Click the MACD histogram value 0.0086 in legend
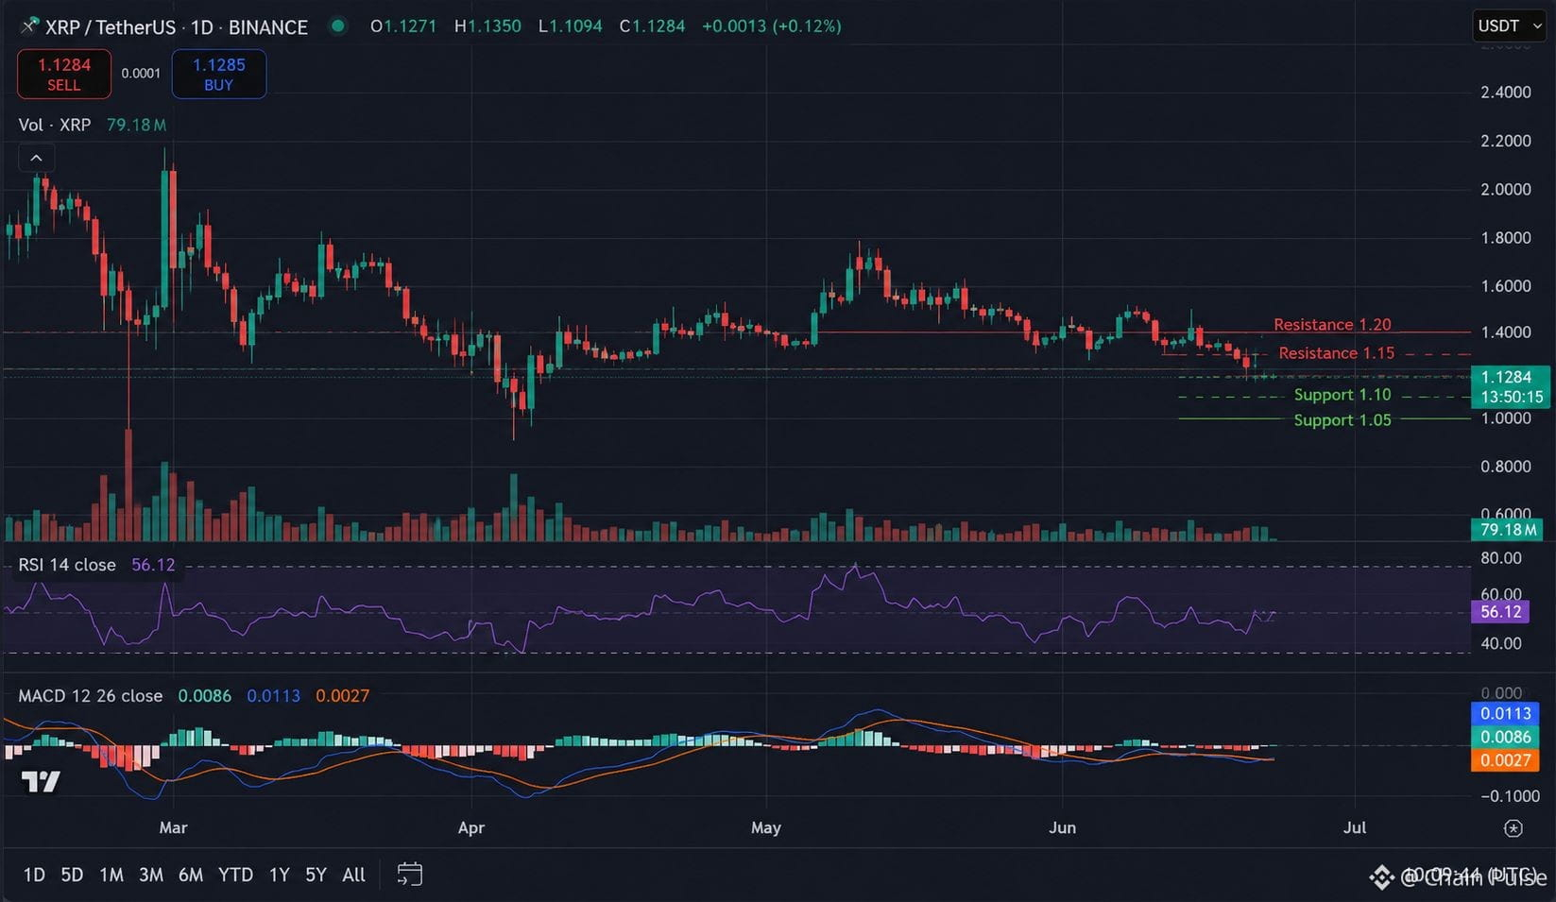This screenshot has width=1556, height=902. click(x=204, y=695)
